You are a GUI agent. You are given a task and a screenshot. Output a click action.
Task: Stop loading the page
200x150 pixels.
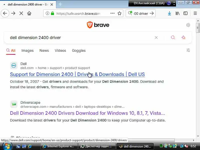[x=21, y=13]
